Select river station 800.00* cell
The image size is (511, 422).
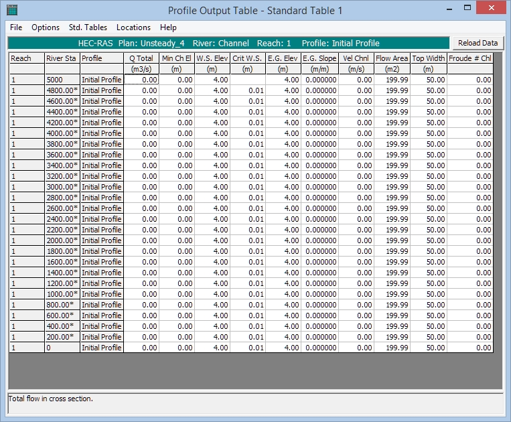[x=62, y=305]
